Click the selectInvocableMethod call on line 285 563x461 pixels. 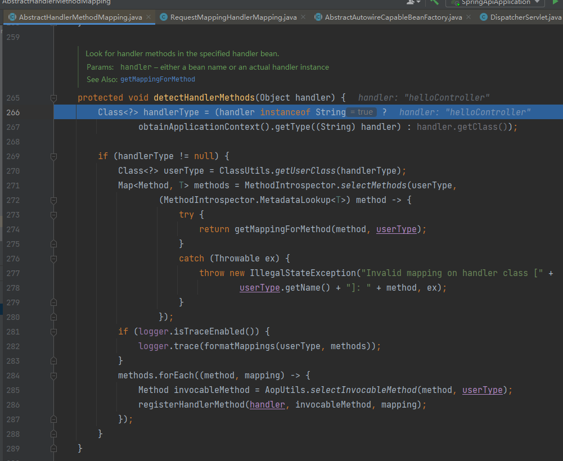pyautogui.click(x=363, y=390)
